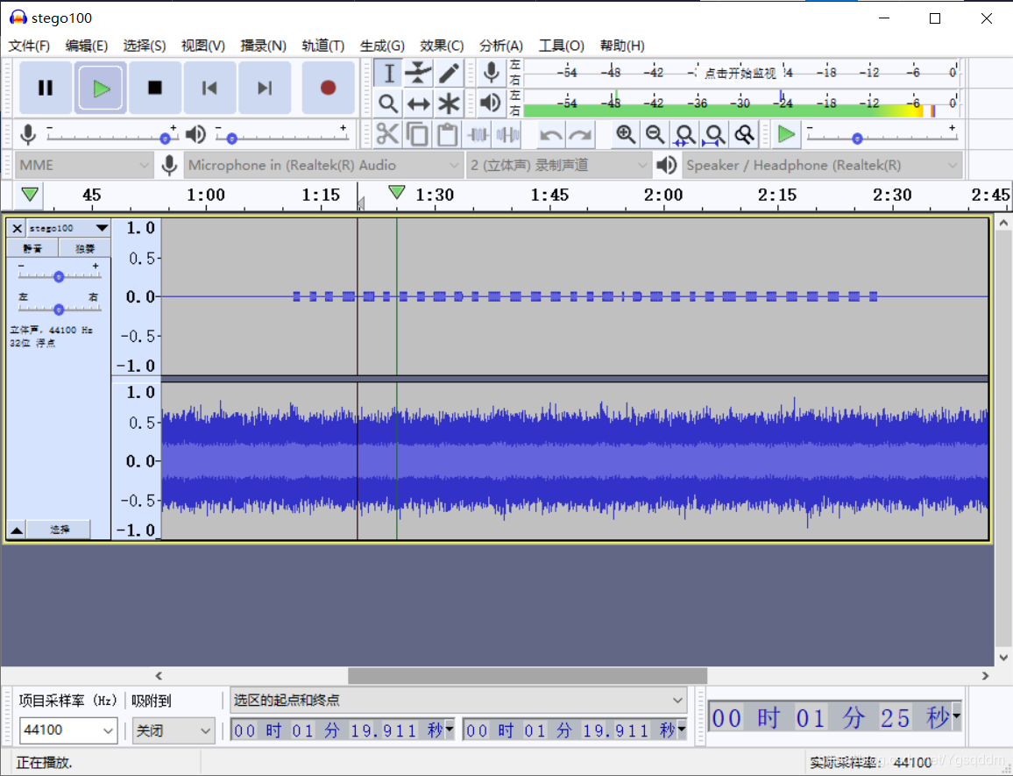Select the Draw (pencil) tool
The height and width of the screenshot is (776, 1013).
click(x=449, y=73)
